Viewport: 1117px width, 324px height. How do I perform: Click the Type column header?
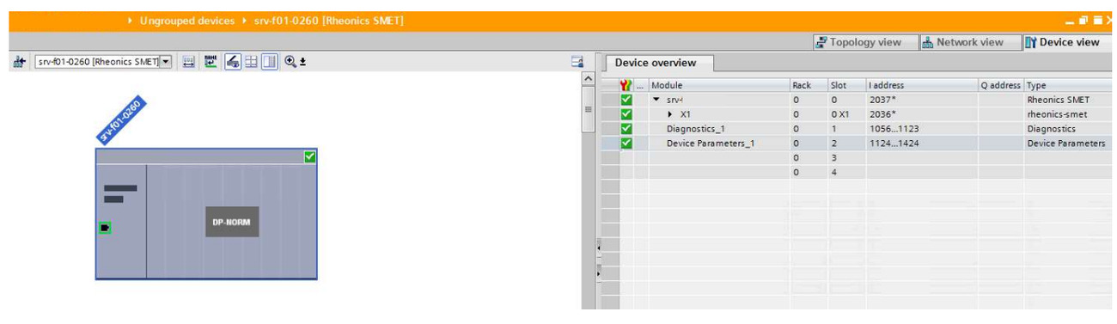click(1067, 85)
